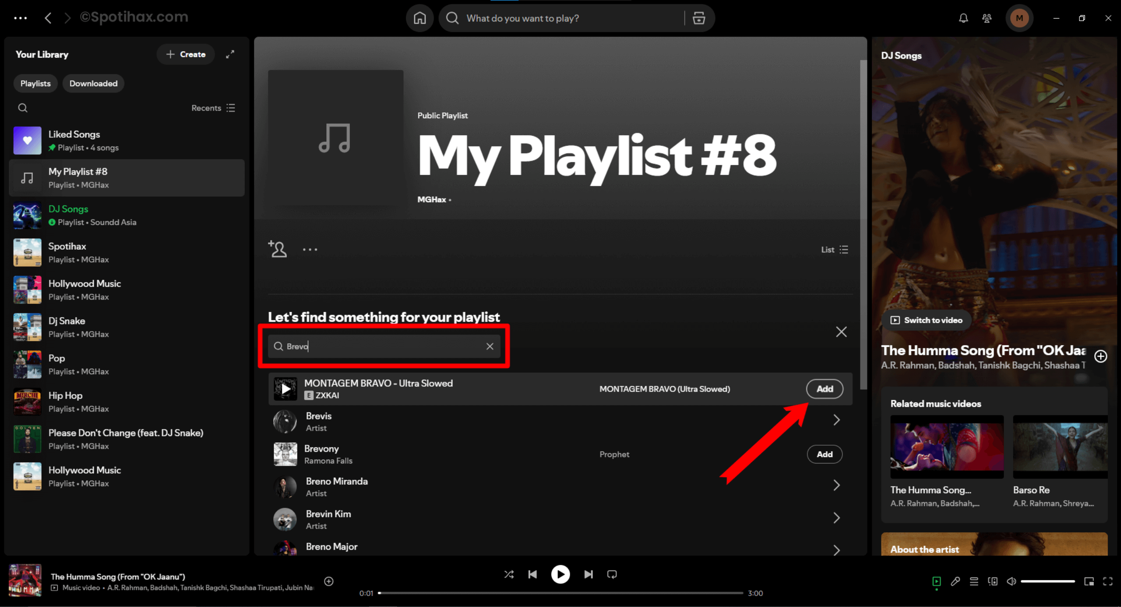The width and height of the screenshot is (1121, 607).
Task: Open Pop playlist in library
Action: (x=127, y=364)
